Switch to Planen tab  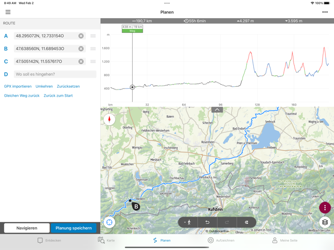[162, 240]
